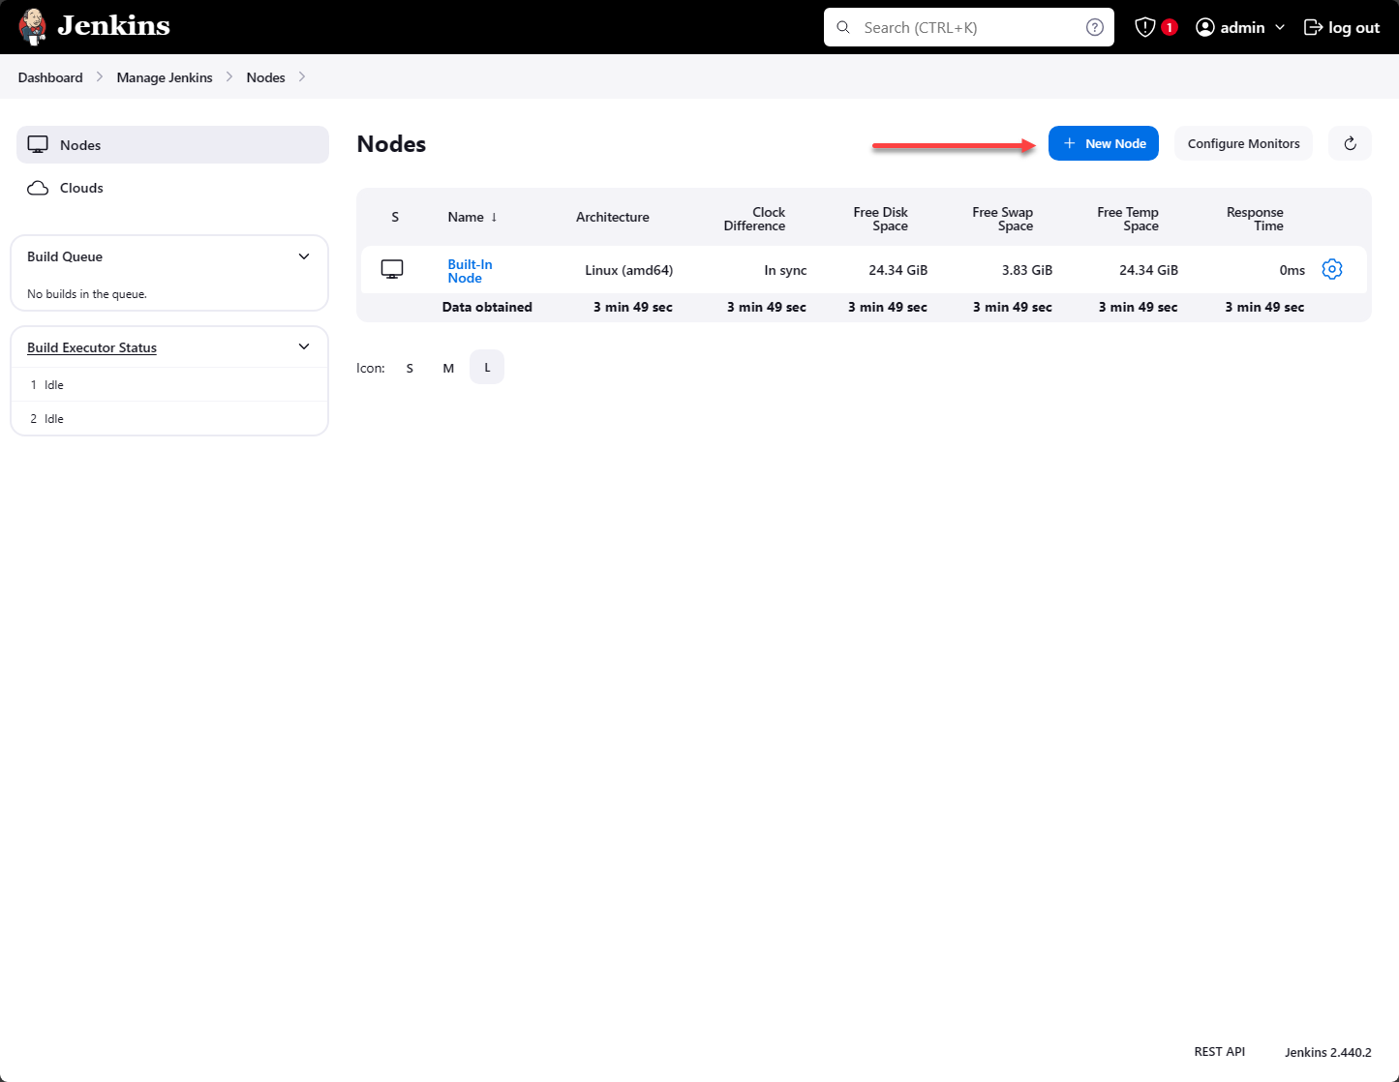Viewport: 1399px width, 1082px height.
Task: Click the Built-In Node monitor status icon
Action: click(392, 269)
